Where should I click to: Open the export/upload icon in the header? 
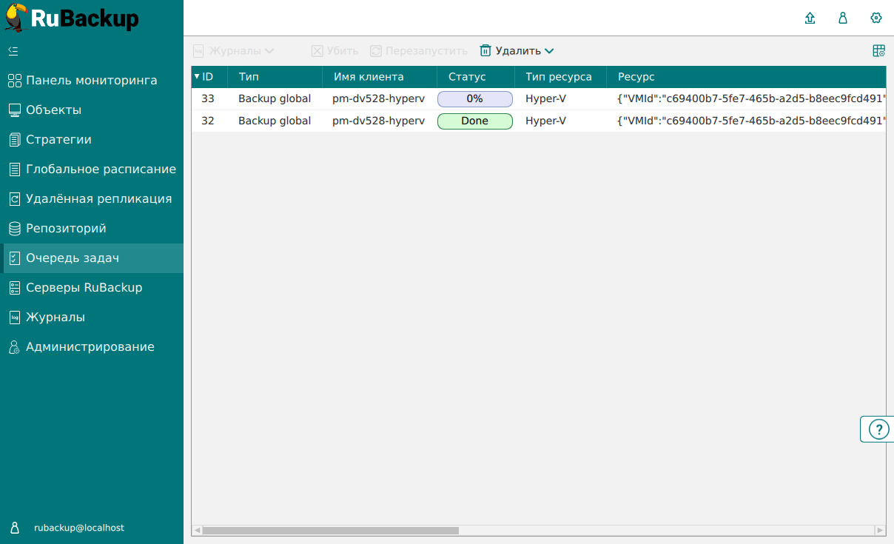point(810,18)
